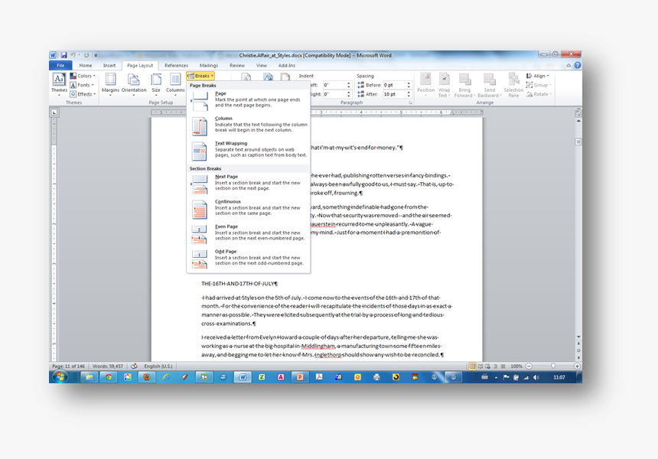The image size is (658, 459).
Task: Switch to the Home tab
Action: point(86,66)
